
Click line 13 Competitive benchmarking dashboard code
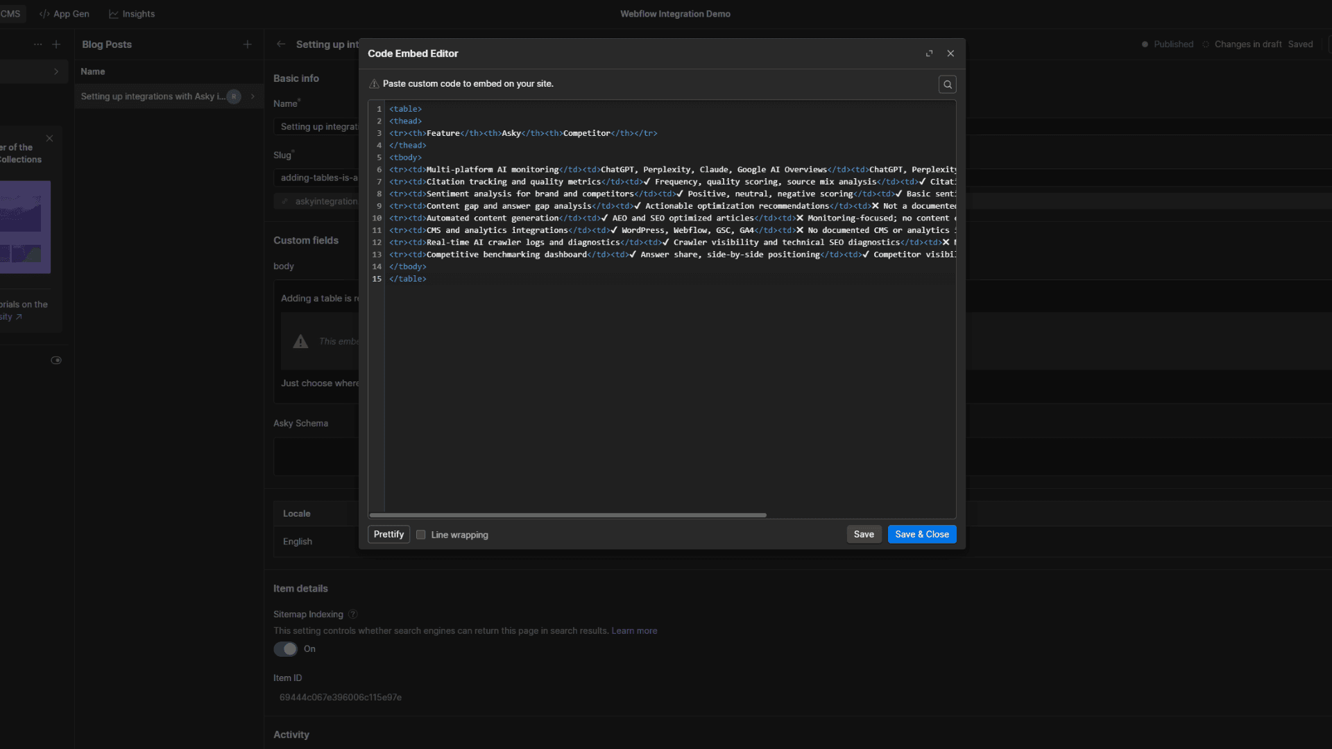(672, 255)
